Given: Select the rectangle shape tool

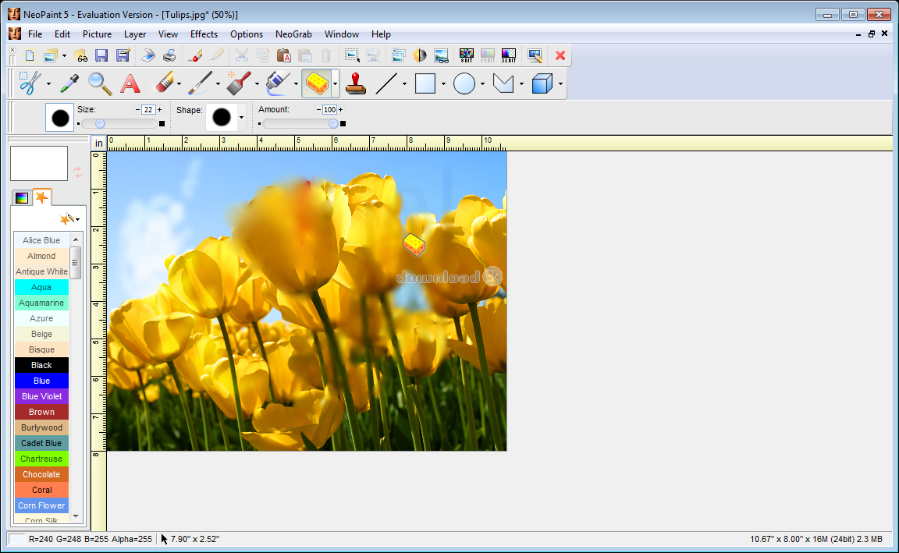Looking at the screenshot, I should pyautogui.click(x=425, y=83).
